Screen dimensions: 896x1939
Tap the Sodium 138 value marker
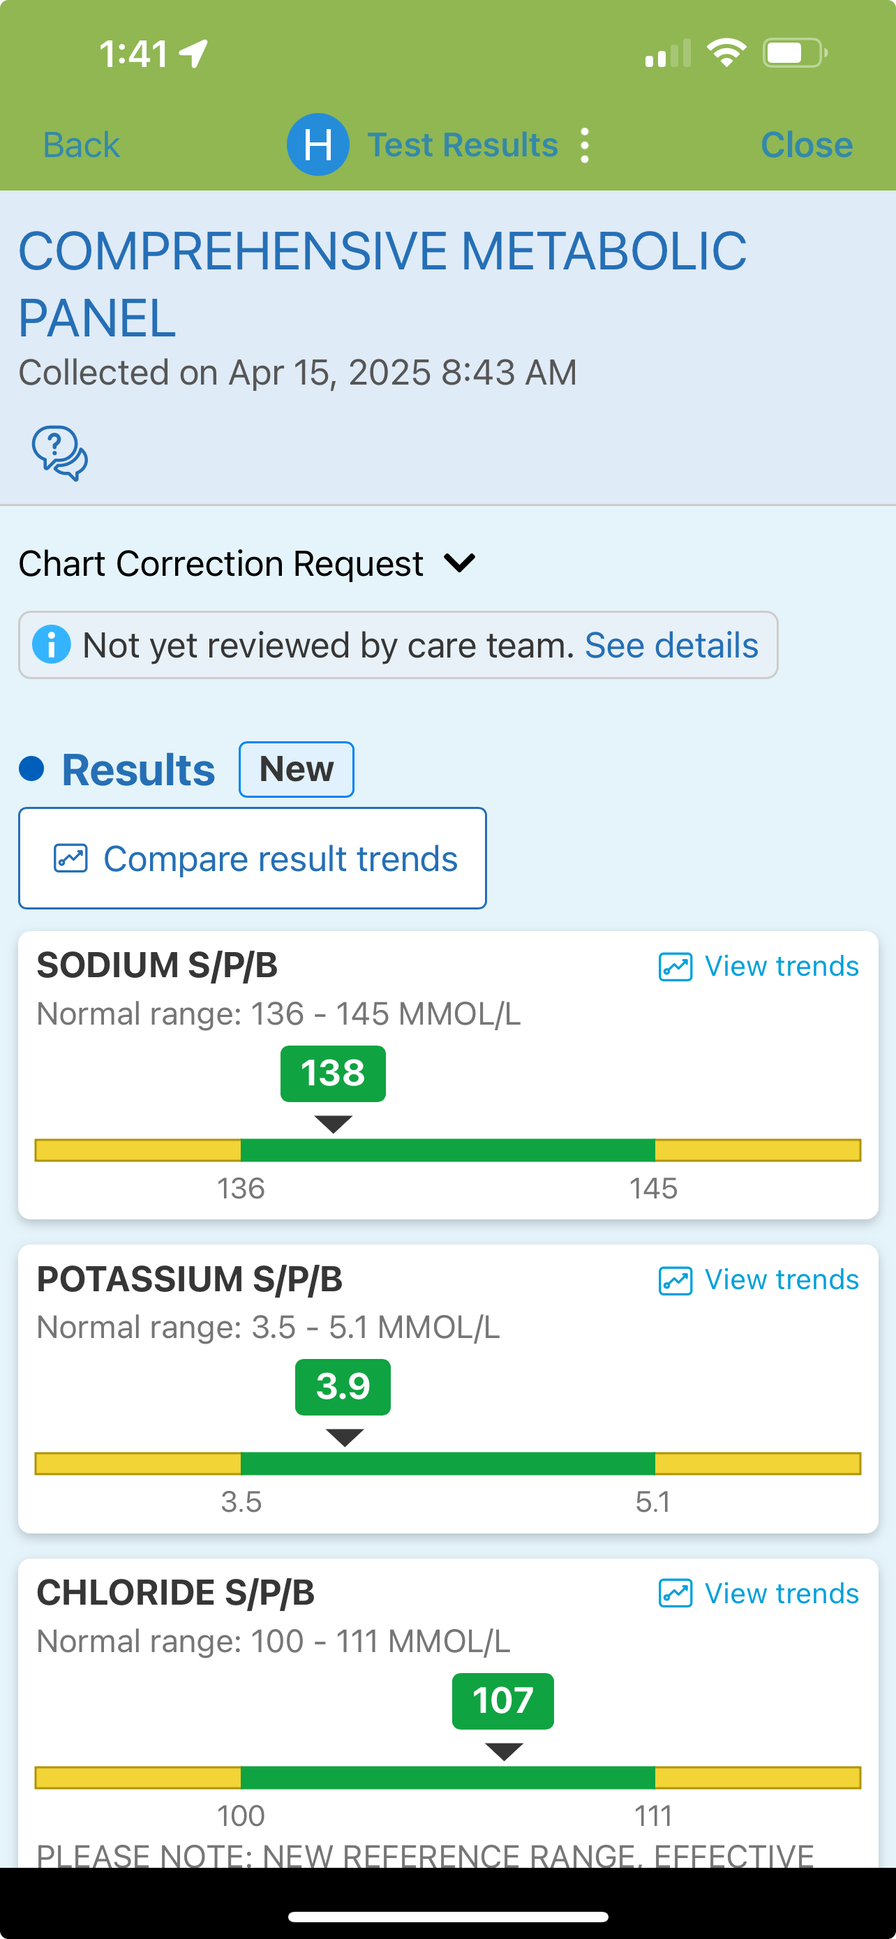coord(333,1073)
